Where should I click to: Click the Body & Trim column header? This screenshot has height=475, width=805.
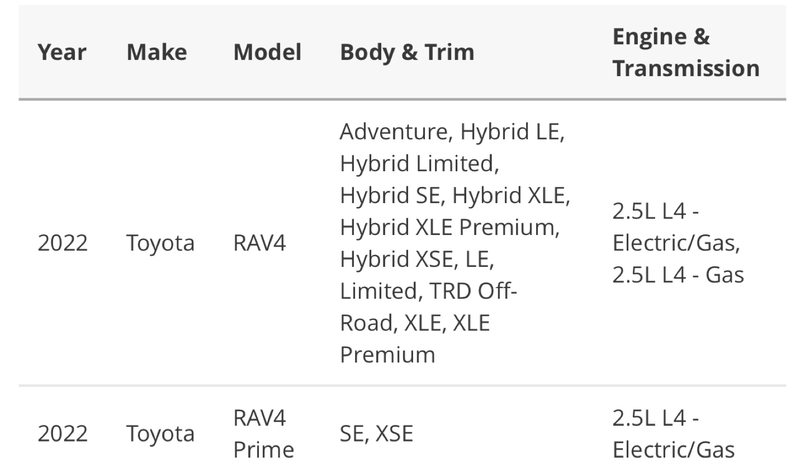[407, 53]
